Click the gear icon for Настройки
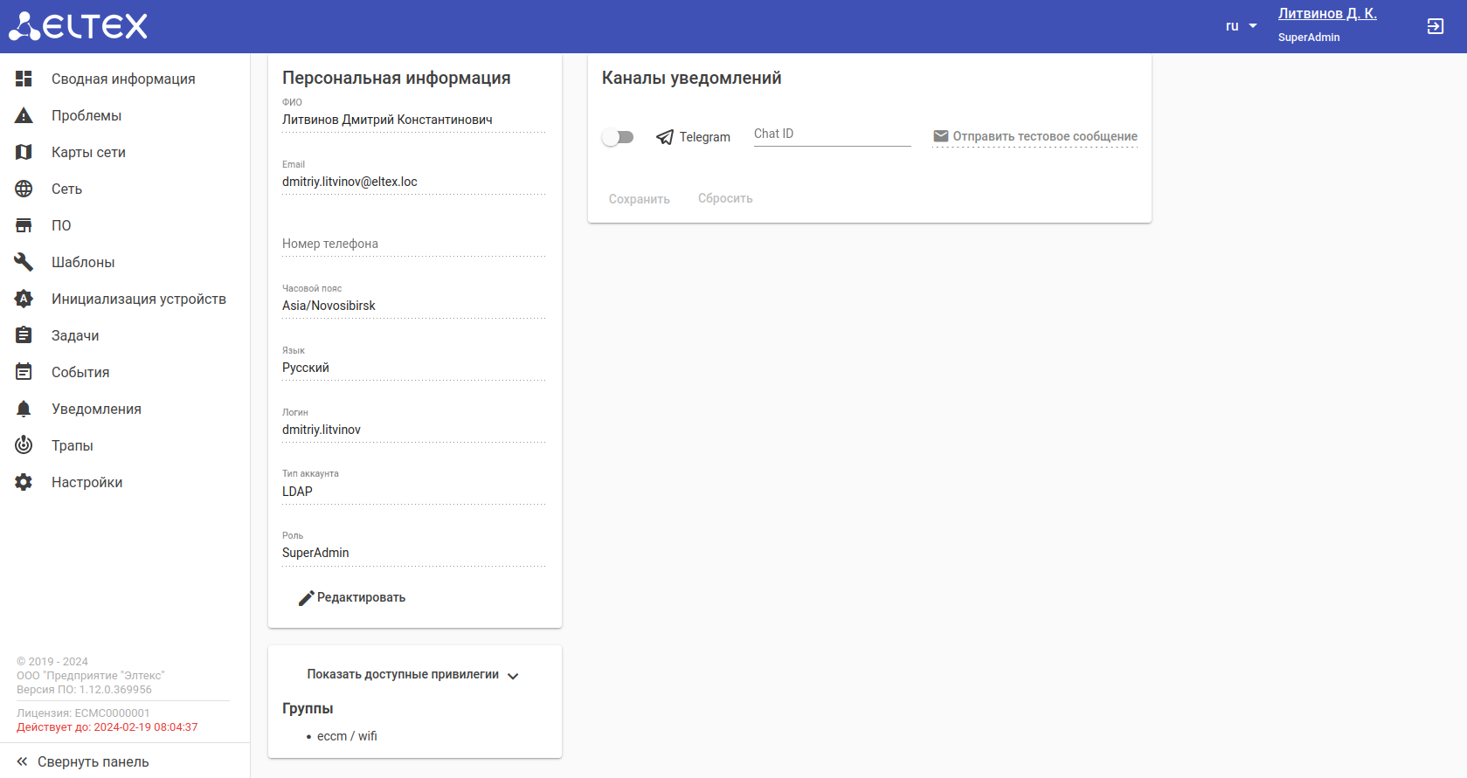This screenshot has width=1467, height=778. [24, 482]
